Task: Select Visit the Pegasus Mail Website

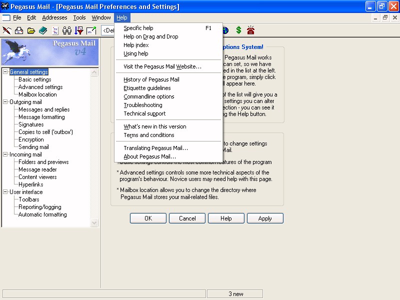Action: pos(168,66)
